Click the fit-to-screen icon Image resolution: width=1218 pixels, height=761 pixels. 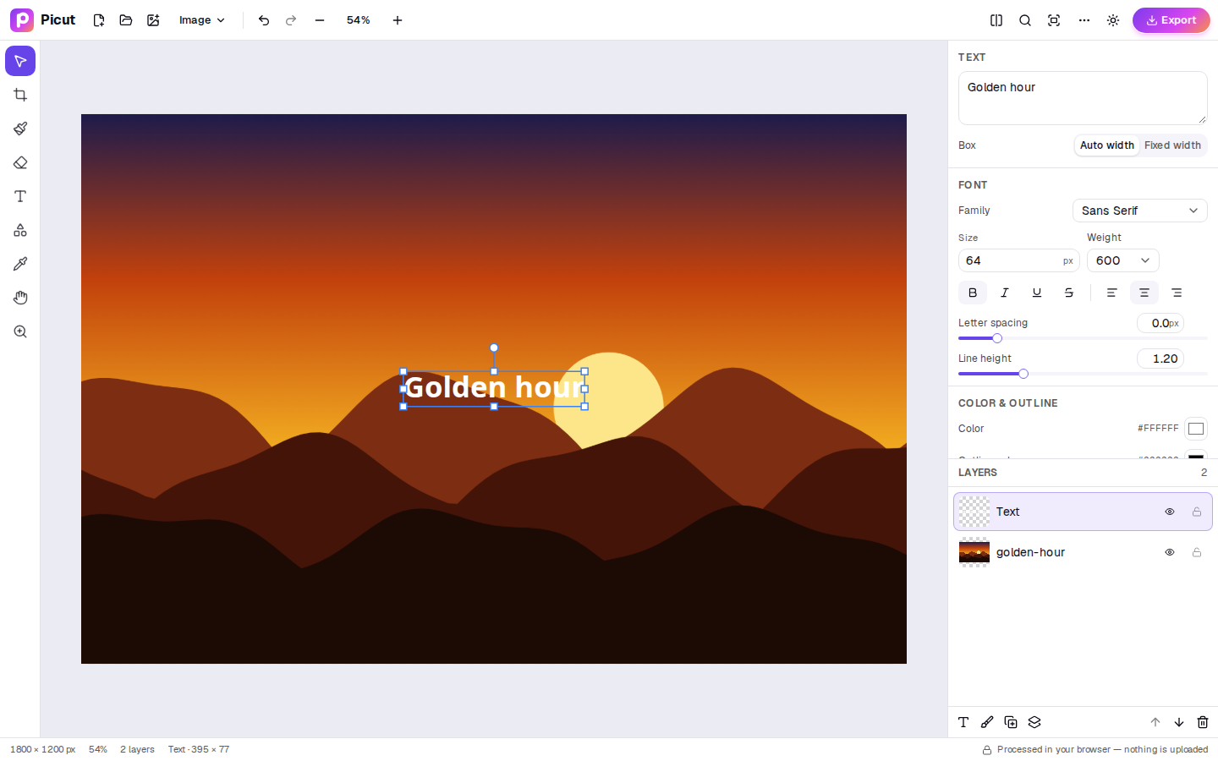1054,20
